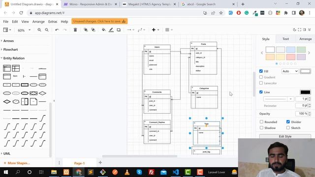Click the line color pencil icon
Image resolution: width=315 pixels, height=177 pixels.
coord(111,29)
